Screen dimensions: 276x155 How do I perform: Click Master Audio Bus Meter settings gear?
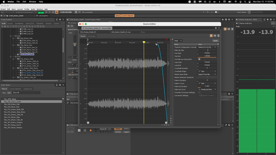[268, 20]
